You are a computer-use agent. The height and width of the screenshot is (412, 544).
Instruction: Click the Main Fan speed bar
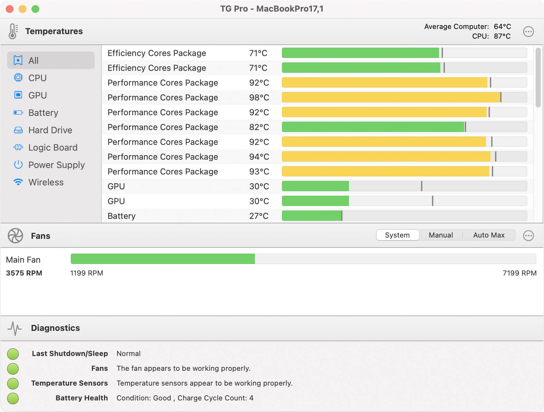click(303, 259)
